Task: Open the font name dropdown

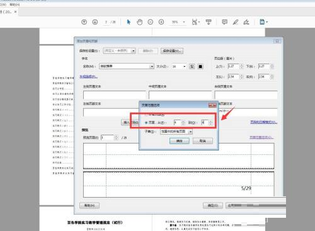Action: [x=127, y=66]
